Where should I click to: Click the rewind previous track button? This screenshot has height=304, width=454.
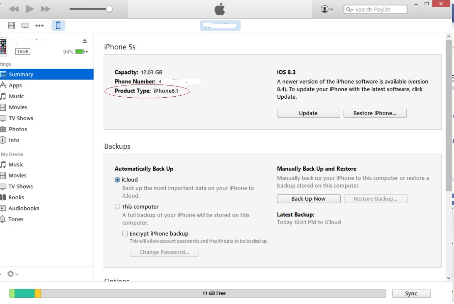pos(14,9)
